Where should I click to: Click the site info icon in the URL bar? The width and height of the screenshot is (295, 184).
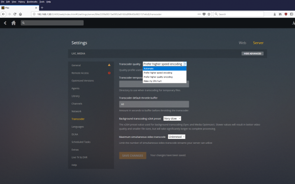click(34, 14)
